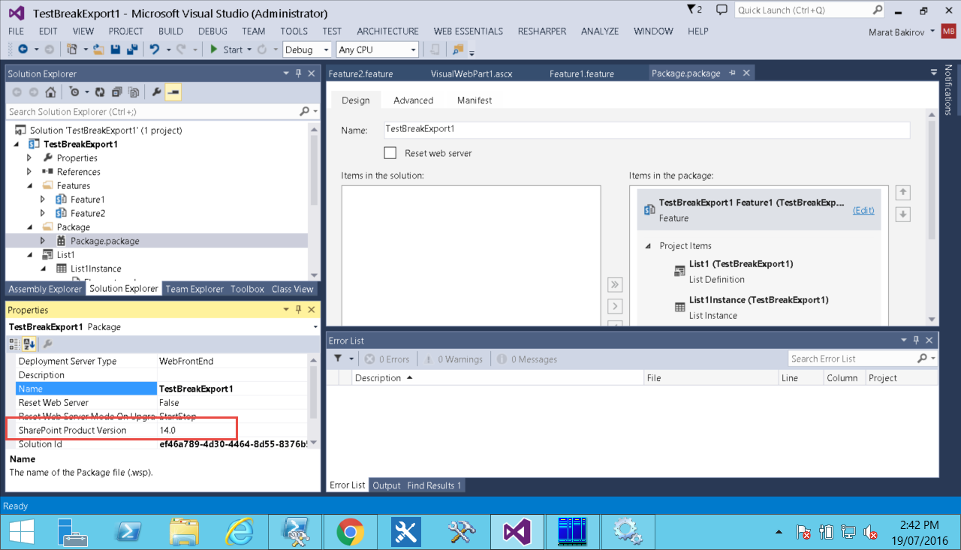
Task: Open the Start button dropdown arrow
Action: click(249, 50)
